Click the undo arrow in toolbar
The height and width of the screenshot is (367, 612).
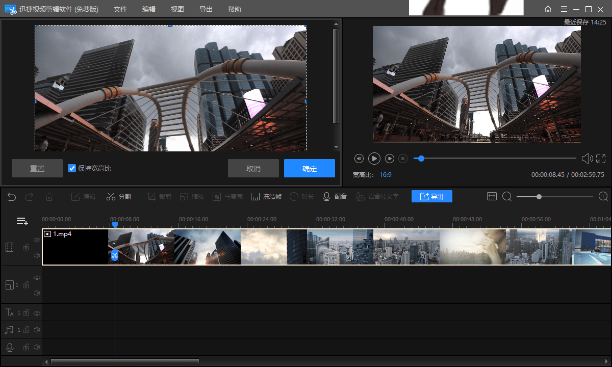click(x=12, y=196)
